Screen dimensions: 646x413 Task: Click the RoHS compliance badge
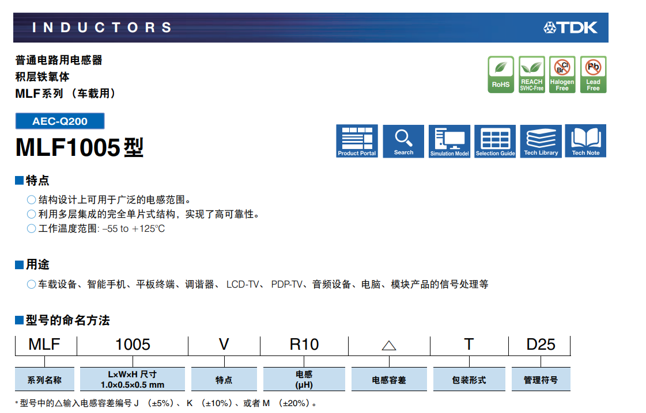point(501,74)
